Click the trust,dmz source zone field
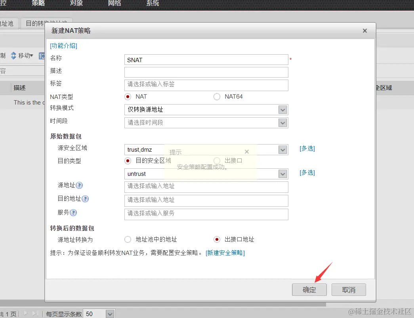Viewport: 414px width, 318px height. (x=206, y=150)
